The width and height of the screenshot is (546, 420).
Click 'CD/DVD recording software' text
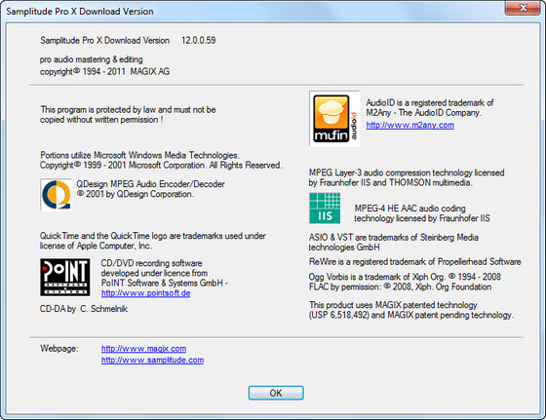pyautogui.click(x=151, y=263)
